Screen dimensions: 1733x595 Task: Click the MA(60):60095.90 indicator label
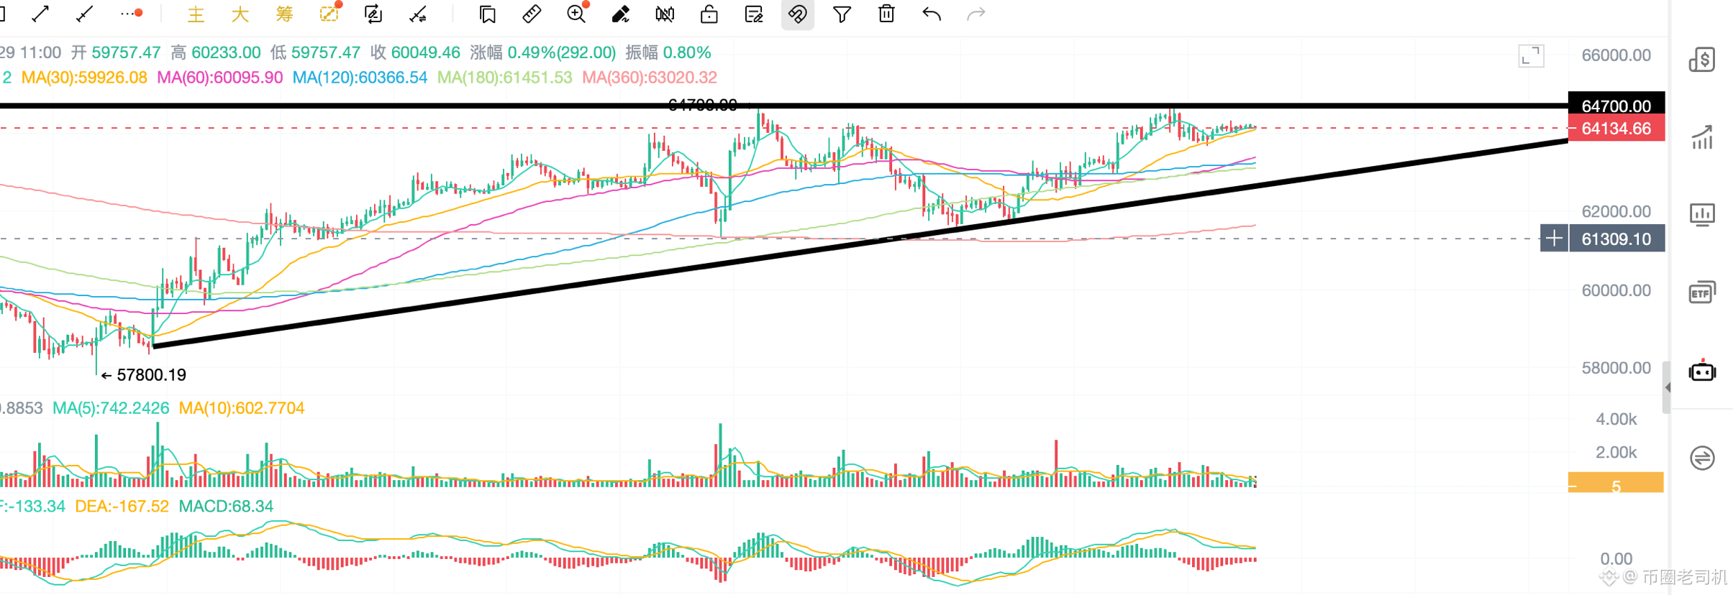[x=220, y=78]
